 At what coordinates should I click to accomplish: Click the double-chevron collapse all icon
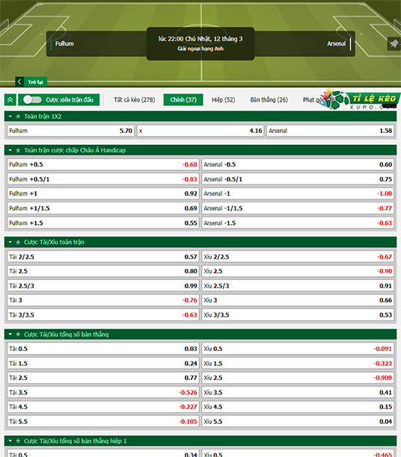pos(10,99)
